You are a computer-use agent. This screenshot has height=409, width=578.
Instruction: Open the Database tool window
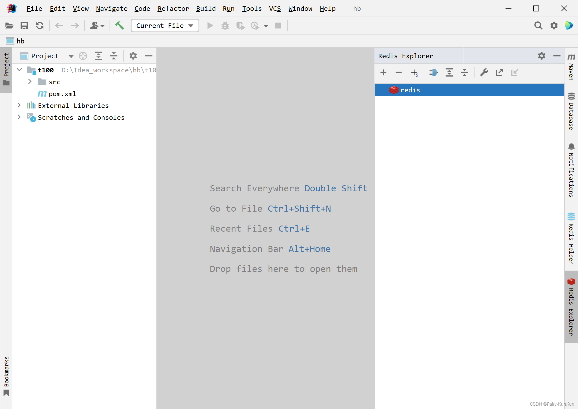point(571,113)
